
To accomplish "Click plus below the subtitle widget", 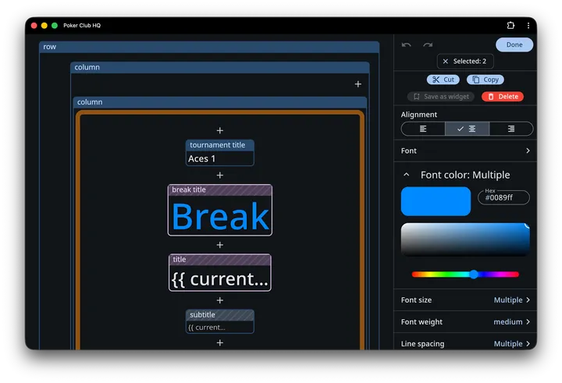I will [x=219, y=343].
